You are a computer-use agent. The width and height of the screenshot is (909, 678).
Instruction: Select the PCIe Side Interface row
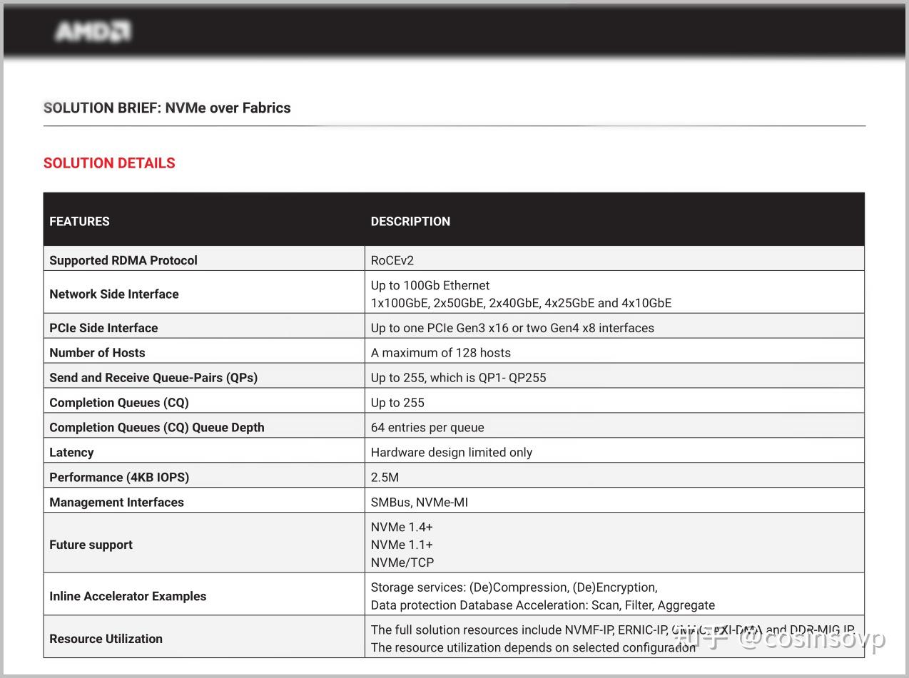pyautogui.click(x=103, y=327)
